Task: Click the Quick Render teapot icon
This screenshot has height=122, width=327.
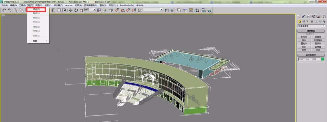Action: pos(209,10)
